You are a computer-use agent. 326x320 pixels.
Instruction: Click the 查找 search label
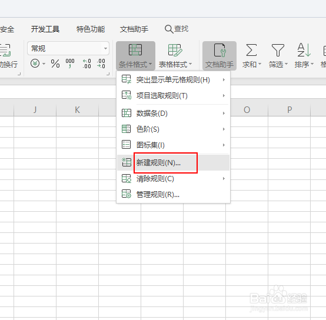coord(181,29)
